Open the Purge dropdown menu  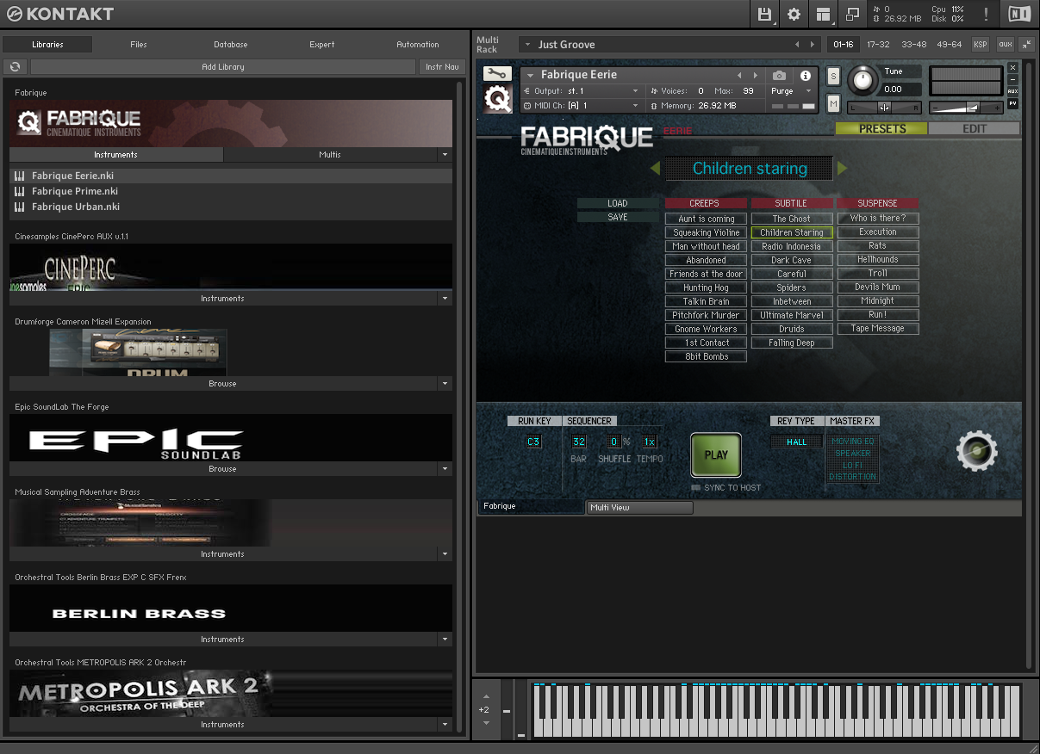(791, 91)
